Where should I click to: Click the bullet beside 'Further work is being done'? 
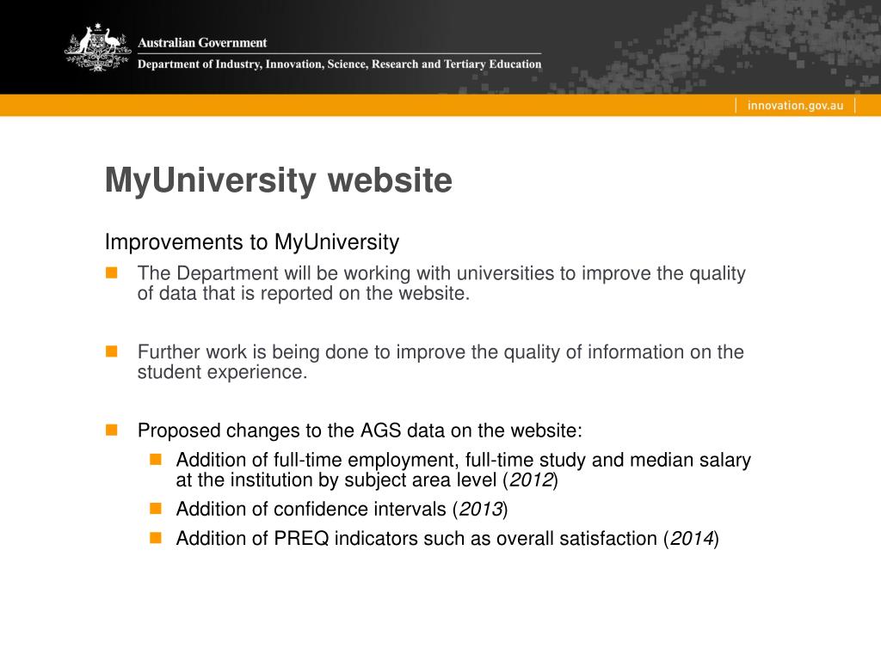click(x=111, y=351)
